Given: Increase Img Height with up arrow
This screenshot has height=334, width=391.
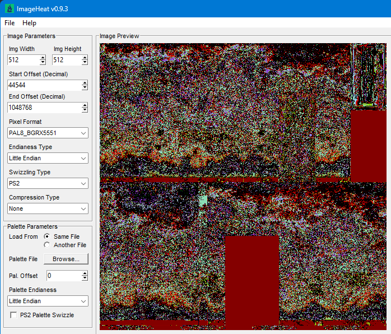Looking at the screenshot, I should (x=85, y=58).
